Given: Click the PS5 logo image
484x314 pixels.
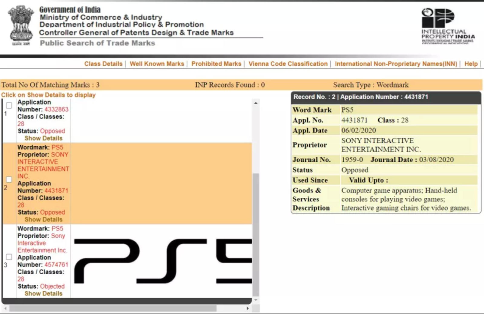Looking at the screenshot, I should tap(163, 261).
